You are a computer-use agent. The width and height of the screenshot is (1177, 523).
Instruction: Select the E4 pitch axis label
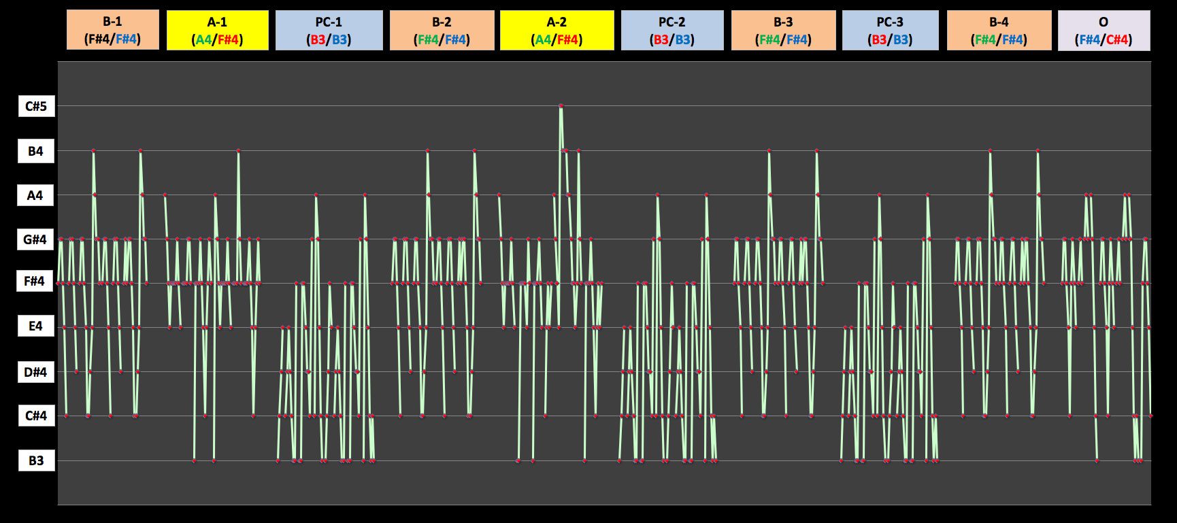[35, 326]
